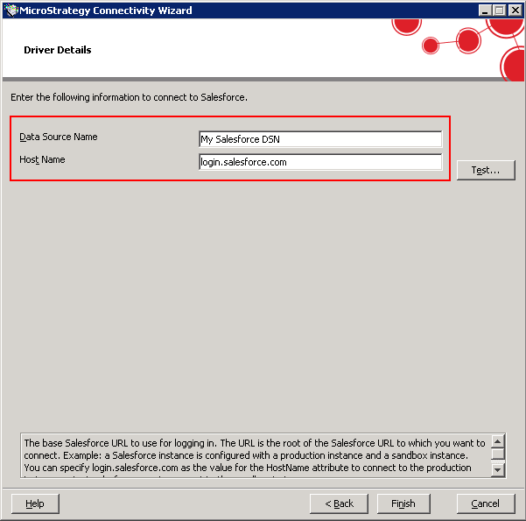Click the Salesforce URL description text
Image resolution: width=526 pixels, height=521 pixels.
point(254,455)
